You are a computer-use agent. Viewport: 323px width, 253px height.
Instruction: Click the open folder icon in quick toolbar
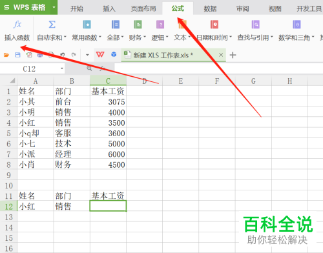(6, 55)
